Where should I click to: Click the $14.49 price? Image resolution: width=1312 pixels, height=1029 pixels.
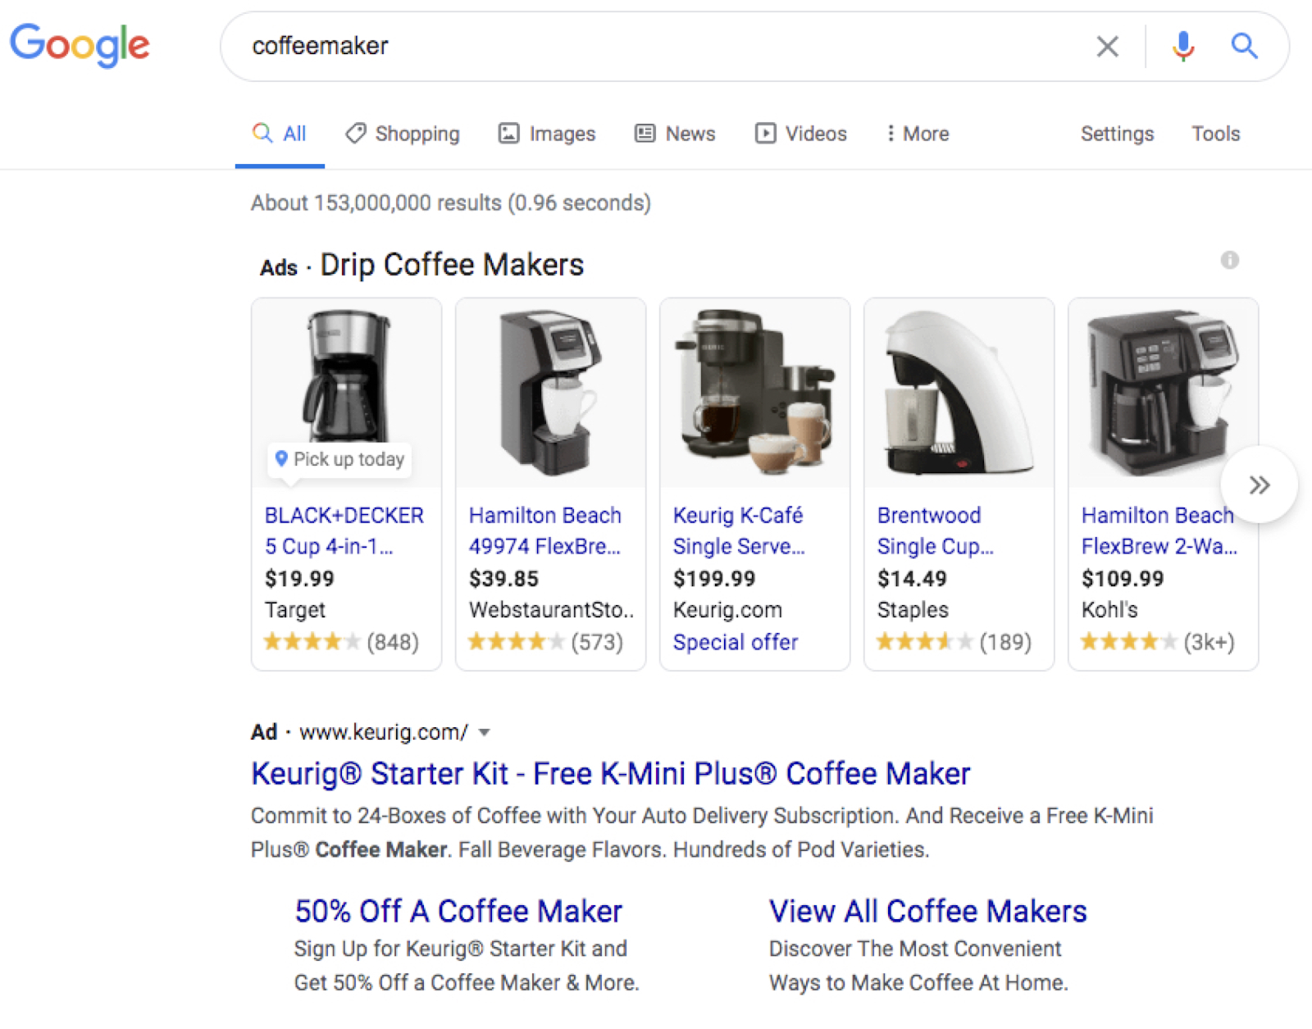click(x=912, y=579)
